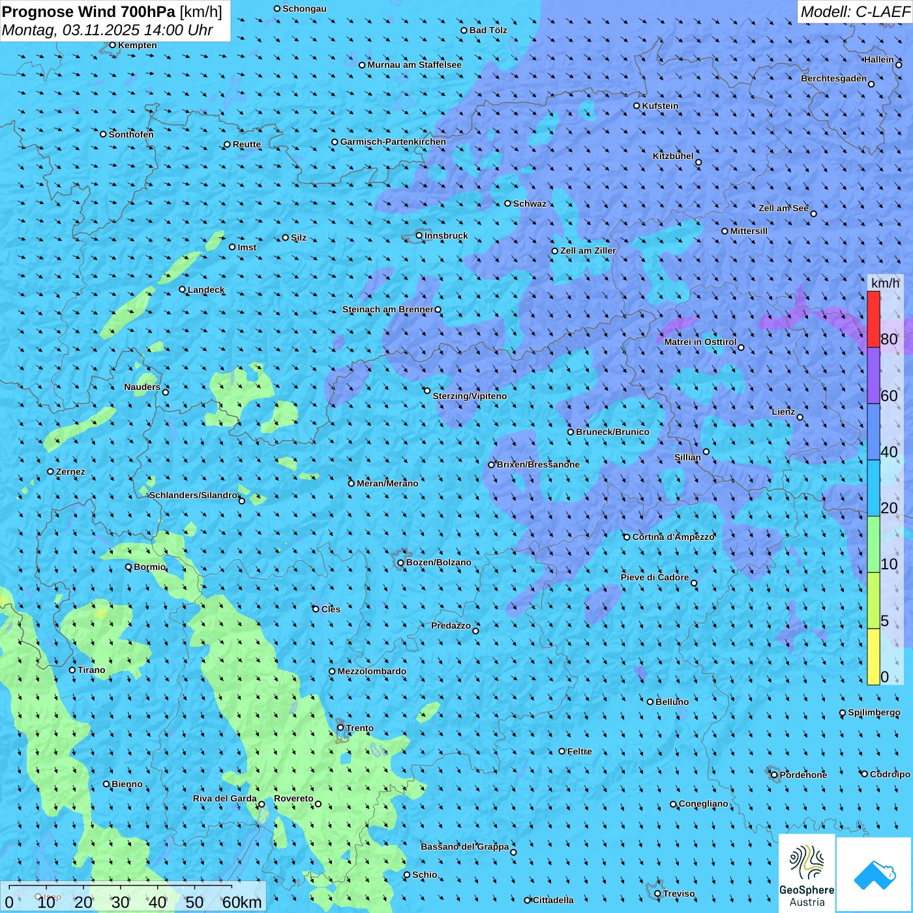Click the 'Sillian' label
Screen dimensions: 913x913
pyautogui.click(x=688, y=457)
